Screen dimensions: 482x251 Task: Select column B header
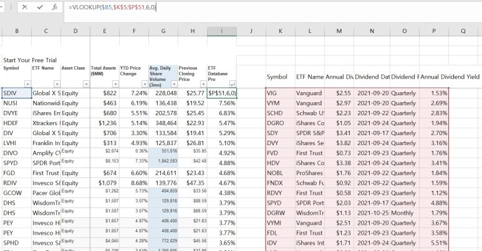coord(17,31)
